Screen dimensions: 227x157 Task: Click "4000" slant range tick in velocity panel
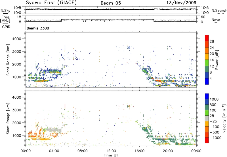click(x=16, y=97)
